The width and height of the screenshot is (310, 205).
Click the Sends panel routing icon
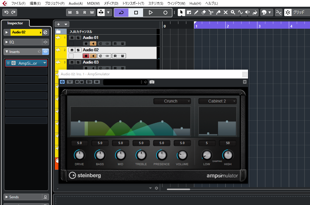[x=45, y=197]
